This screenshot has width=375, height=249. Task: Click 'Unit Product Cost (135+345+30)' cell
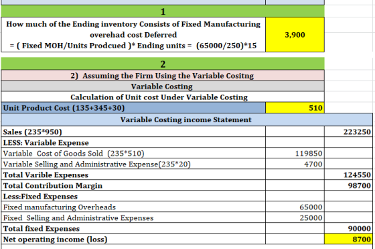coord(133,108)
